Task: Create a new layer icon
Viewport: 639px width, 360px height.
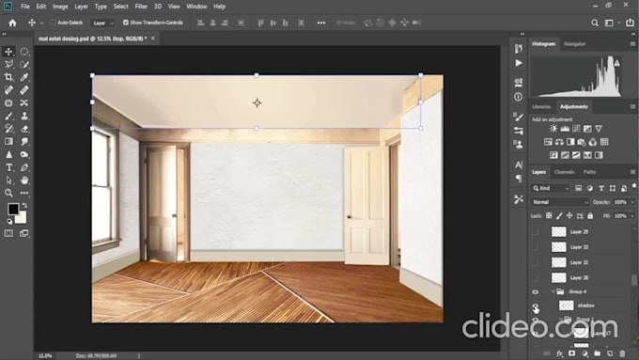Action: pos(610,353)
